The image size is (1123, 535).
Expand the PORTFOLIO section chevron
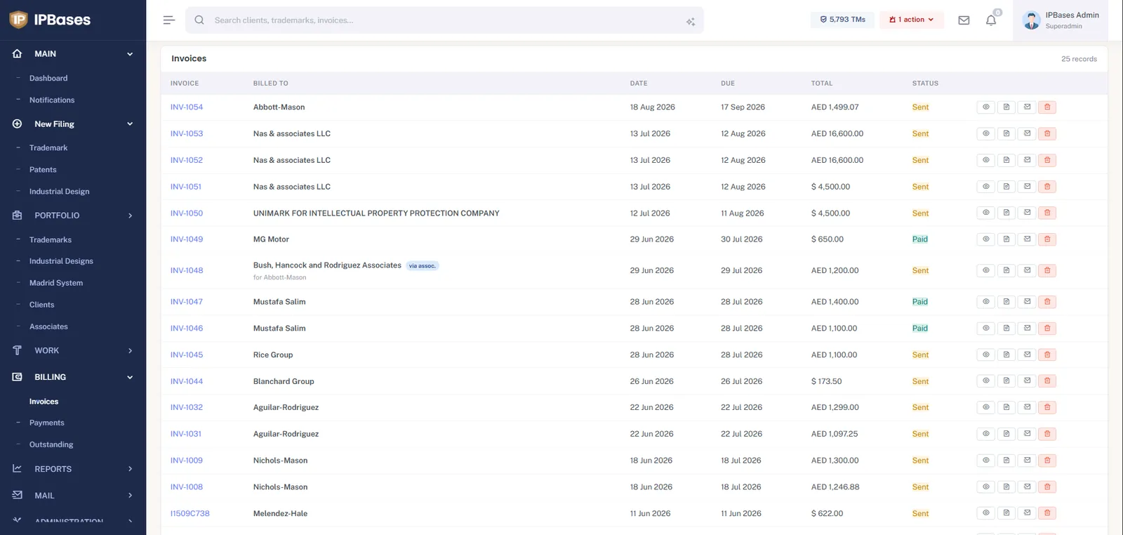tap(130, 216)
